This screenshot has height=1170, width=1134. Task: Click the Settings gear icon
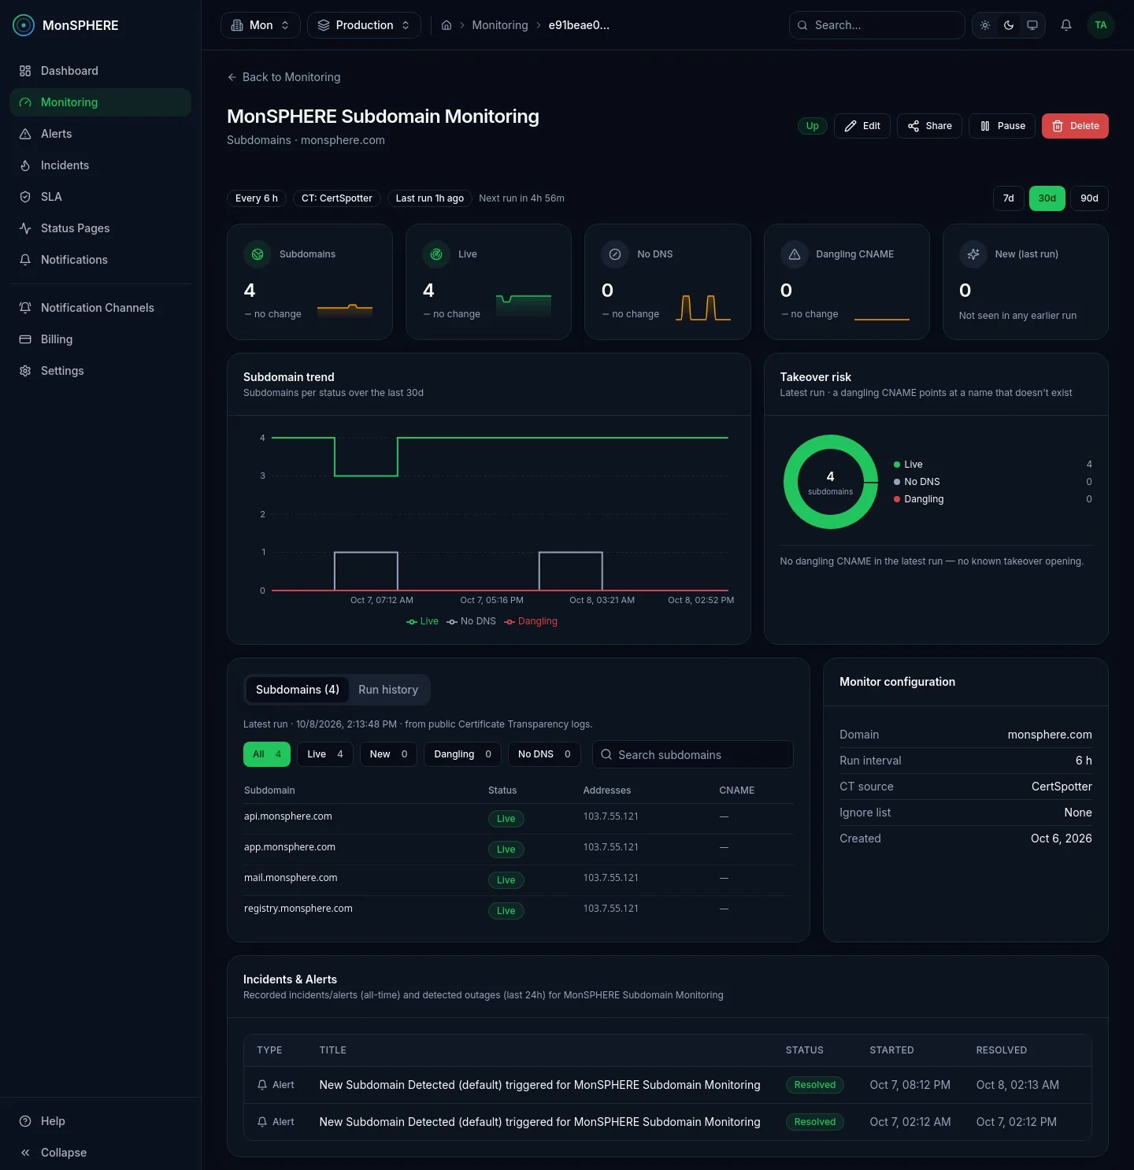pyautogui.click(x=25, y=371)
